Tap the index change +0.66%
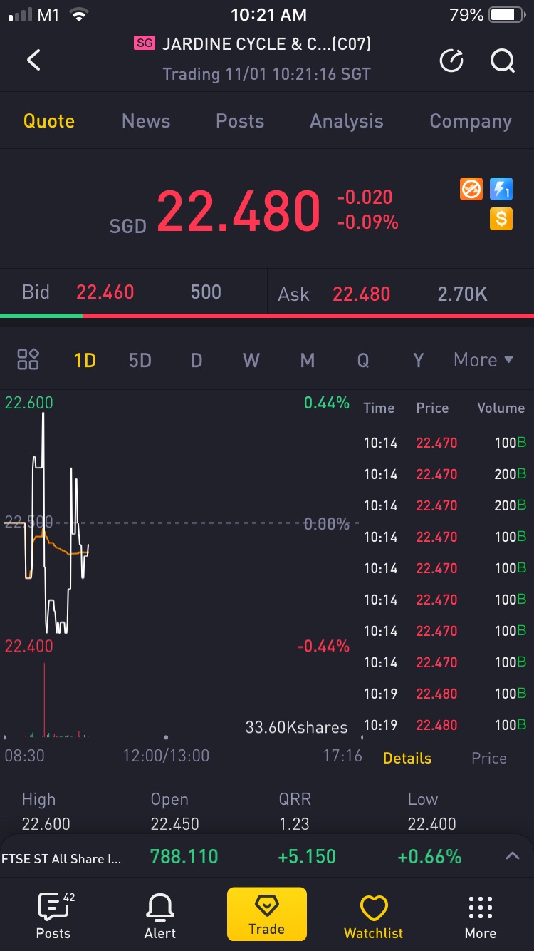534x951 pixels. coord(429,856)
